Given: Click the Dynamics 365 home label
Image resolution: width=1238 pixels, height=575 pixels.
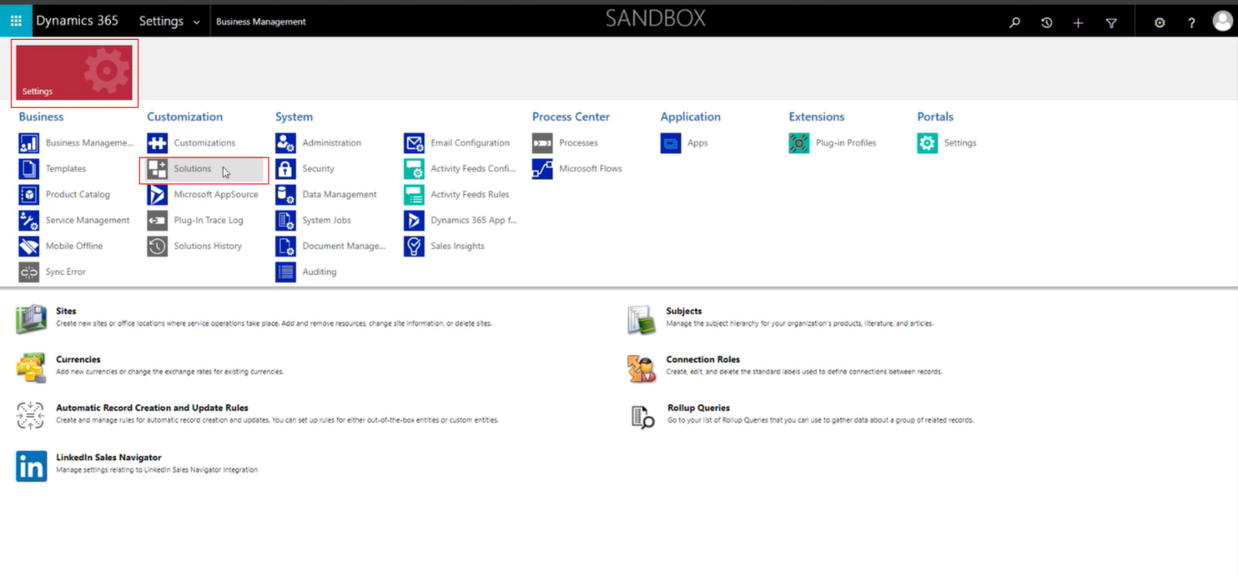Looking at the screenshot, I should pyautogui.click(x=77, y=21).
